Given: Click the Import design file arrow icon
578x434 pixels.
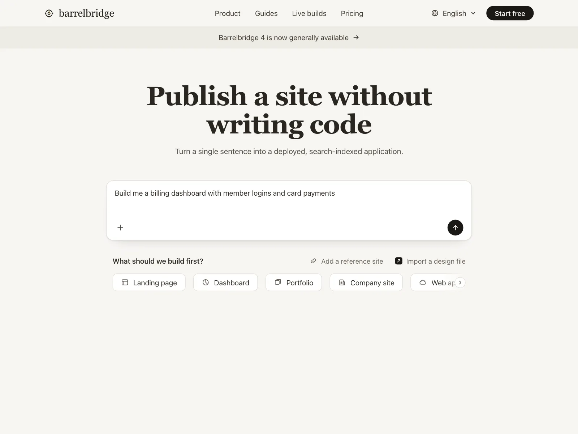Looking at the screenshot, I should tap(398, 261).
